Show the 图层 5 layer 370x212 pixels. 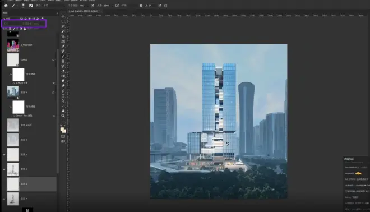[4, 140]
